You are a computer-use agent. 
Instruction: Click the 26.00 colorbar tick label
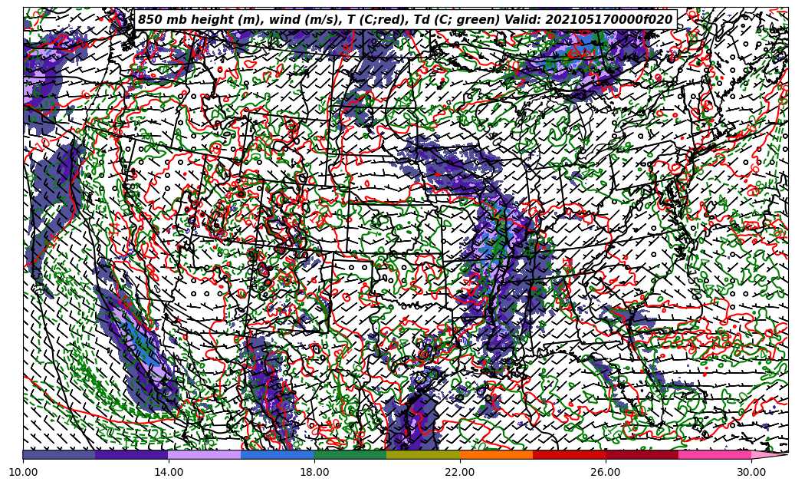click(606, 472)
